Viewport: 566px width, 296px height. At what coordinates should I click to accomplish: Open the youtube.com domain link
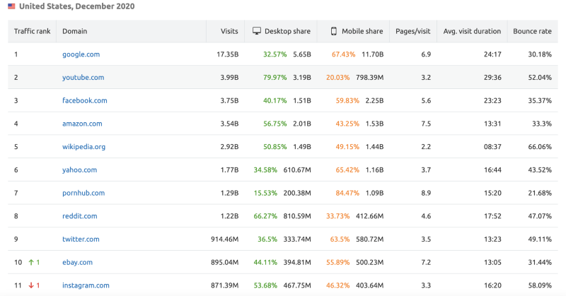point(83,78)
